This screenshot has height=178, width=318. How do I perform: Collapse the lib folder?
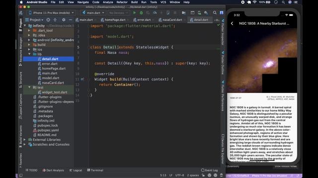(x=29, y=54)
